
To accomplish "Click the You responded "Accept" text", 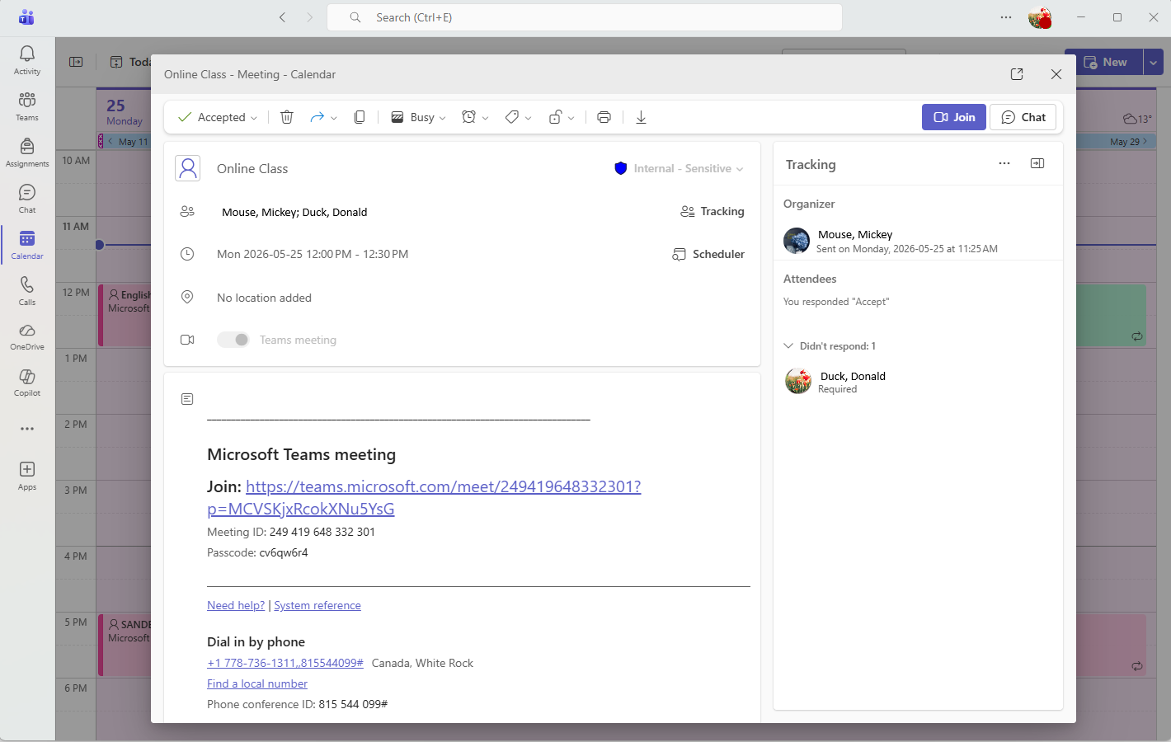I will 836,302.
